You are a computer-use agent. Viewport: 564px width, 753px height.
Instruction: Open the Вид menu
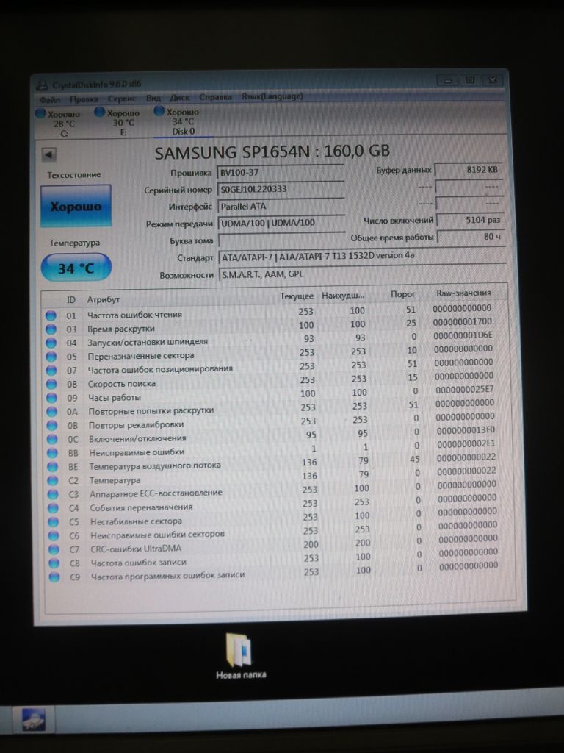[x=153, y=98]
